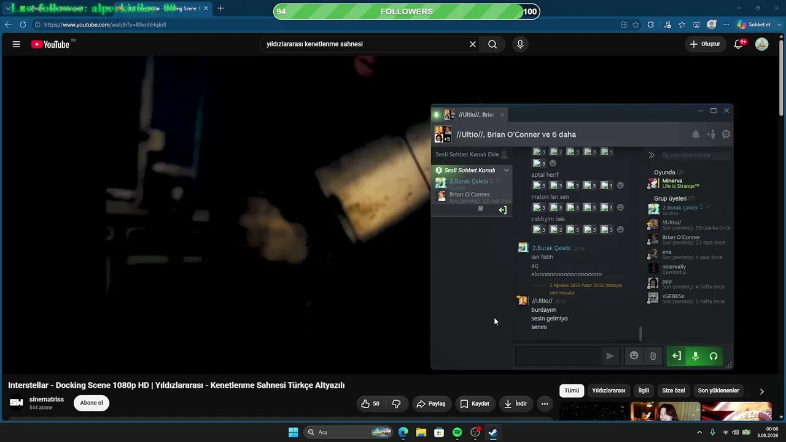Save the video with Kaydet
786x442 pixels.
pyautogui.click(x=475, y=403)
